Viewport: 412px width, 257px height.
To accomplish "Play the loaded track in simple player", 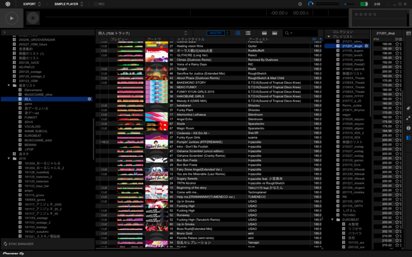I will click(x=11, y=18).
